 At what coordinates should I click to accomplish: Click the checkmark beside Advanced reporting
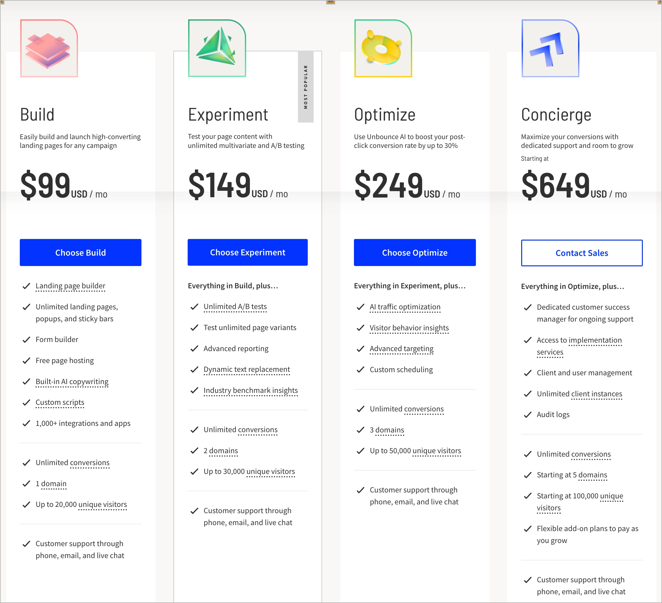pyautogui.click(x=193, y=349)
